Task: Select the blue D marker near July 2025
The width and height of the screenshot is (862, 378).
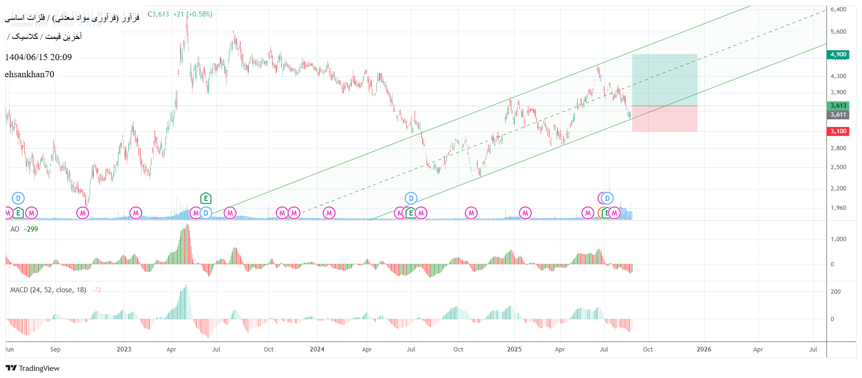Action: pyautogui.click(x=607, y=198)
